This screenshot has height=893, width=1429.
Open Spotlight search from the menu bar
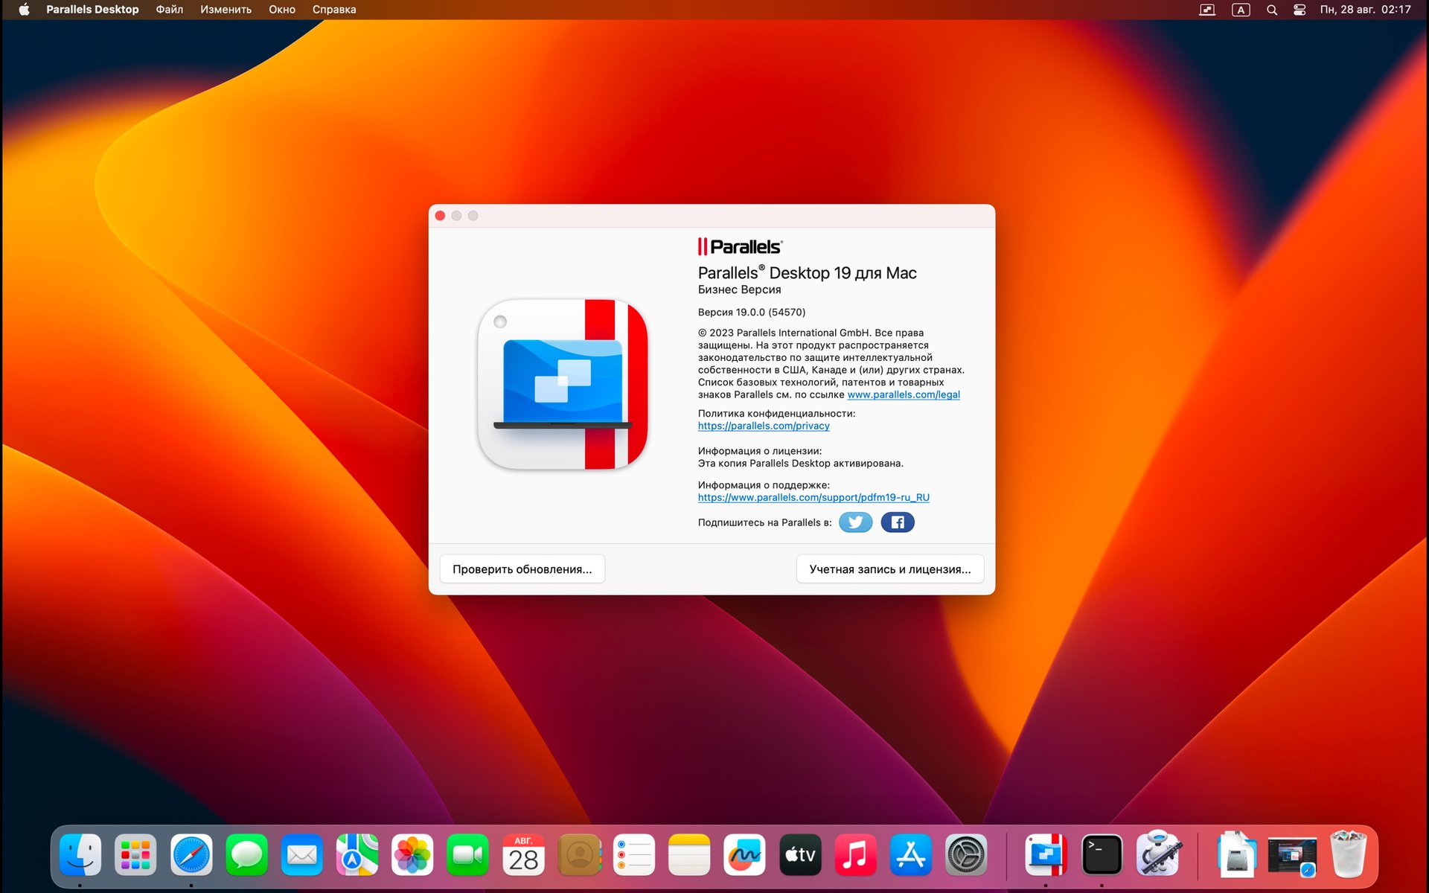pyautogui.click(x=1271, y=10)
